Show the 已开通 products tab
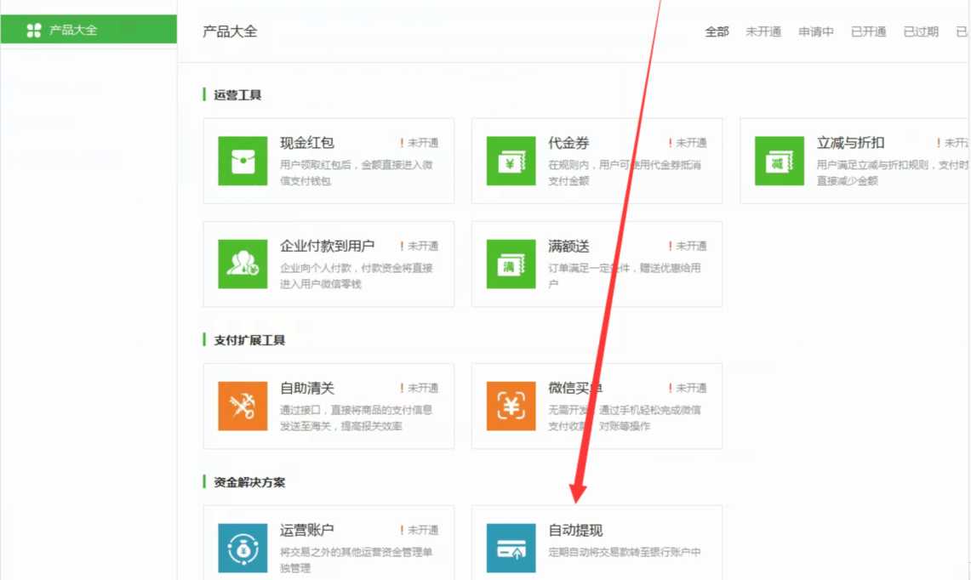The width and height of the screenshot is (971, 580). (869, 31)
